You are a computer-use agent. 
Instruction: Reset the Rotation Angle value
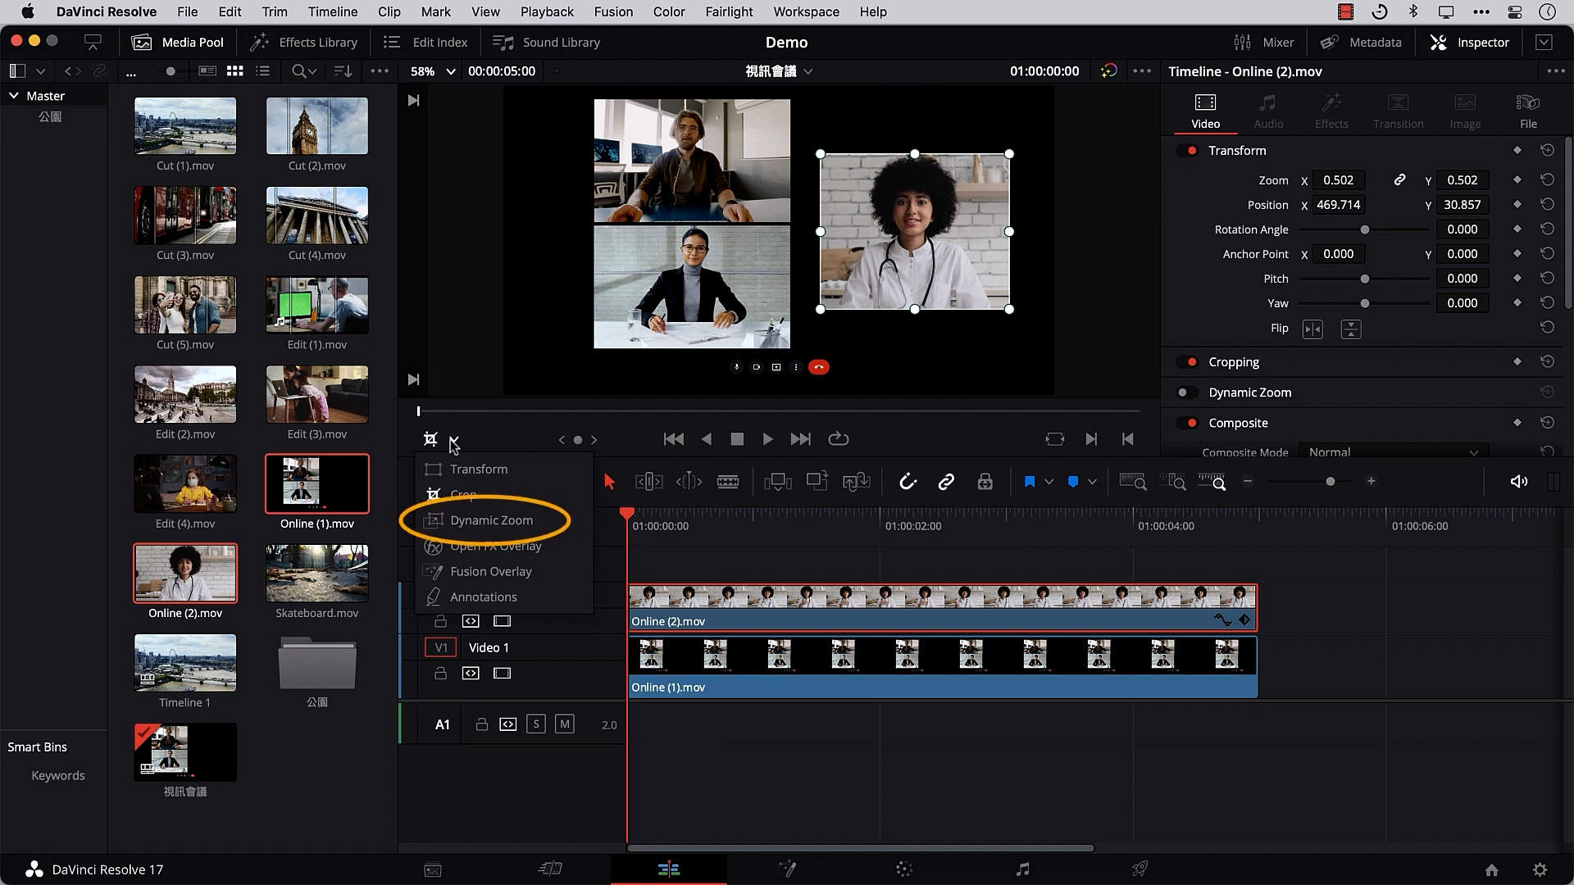click(x=1548, y=229)
